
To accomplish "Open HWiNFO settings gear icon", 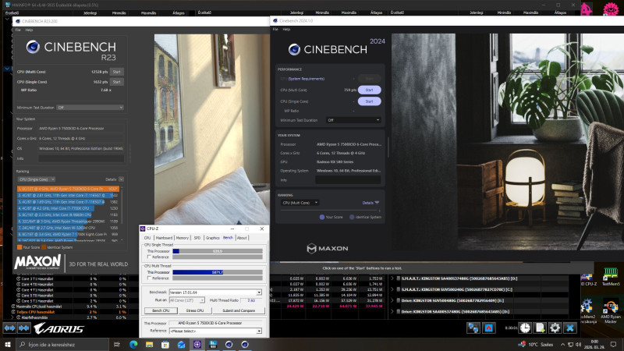I will click(x=555, y=328).
